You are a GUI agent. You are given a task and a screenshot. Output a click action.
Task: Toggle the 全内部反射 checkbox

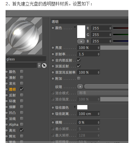79,60
